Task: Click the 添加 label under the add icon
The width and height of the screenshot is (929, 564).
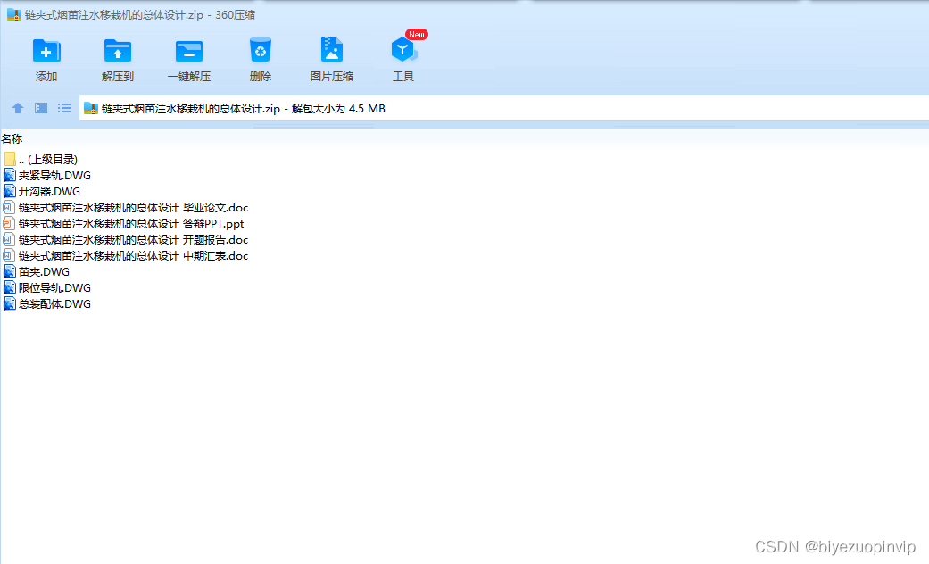Action: click(46, 77)
